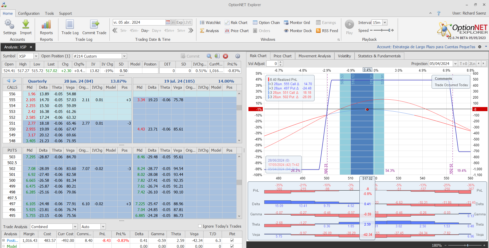Click the T+0 projection button
Image resolution: width=489 pixels, height=248 pixels.
[x=463, y=64]
